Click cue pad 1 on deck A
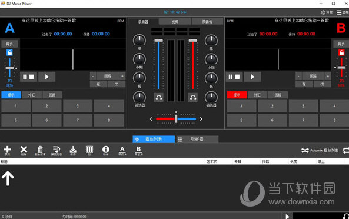 point(16,106)
